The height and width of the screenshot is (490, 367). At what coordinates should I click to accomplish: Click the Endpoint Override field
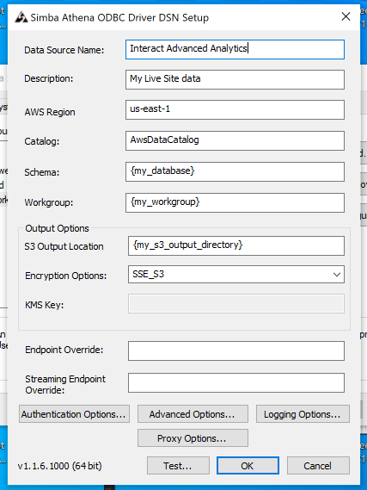click(x=236, y=351)
